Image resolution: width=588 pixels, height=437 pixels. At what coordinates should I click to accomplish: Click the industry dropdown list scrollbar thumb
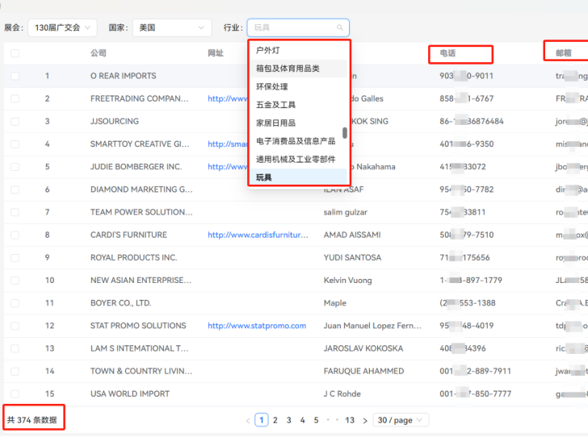tap(345, 132)
